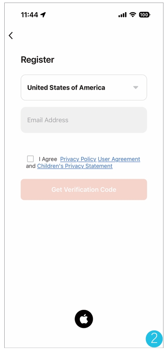
Task: Sign in with the Apple logo icon
Action: point(84,319)
